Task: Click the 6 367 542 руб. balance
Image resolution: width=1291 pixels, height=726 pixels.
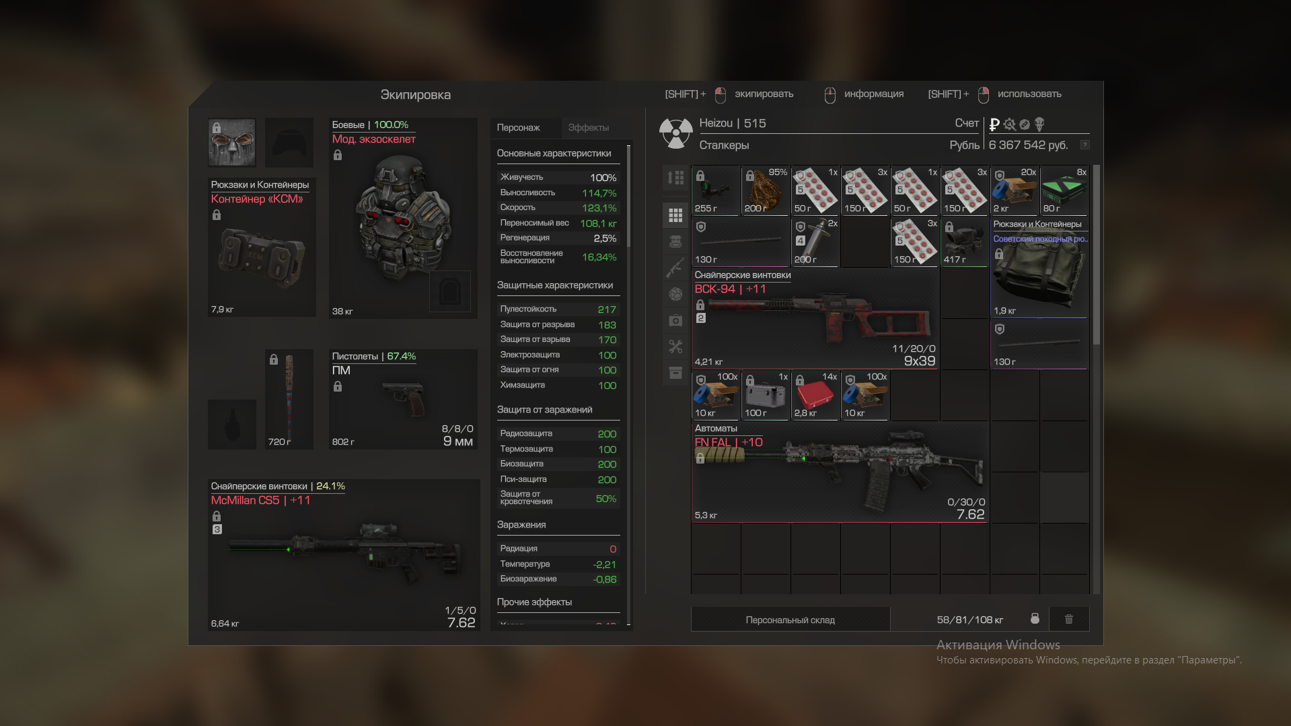Action: point(1028,145)
